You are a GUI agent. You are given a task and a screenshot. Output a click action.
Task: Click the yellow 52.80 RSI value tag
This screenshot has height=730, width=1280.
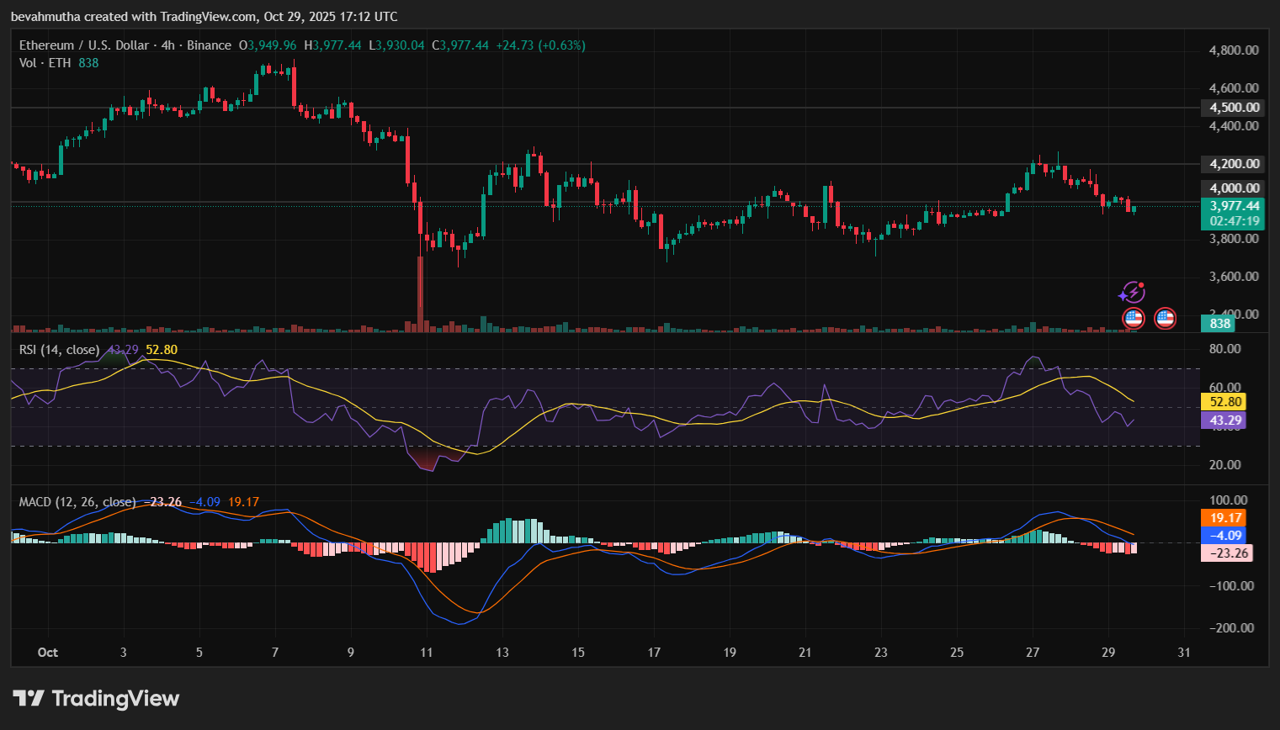[x=1224, y=401]
